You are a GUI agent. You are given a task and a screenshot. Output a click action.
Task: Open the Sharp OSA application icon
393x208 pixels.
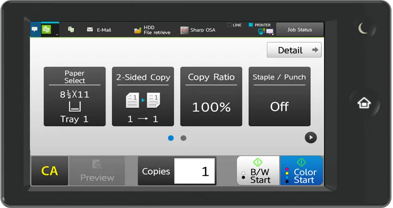coord(185,30)
